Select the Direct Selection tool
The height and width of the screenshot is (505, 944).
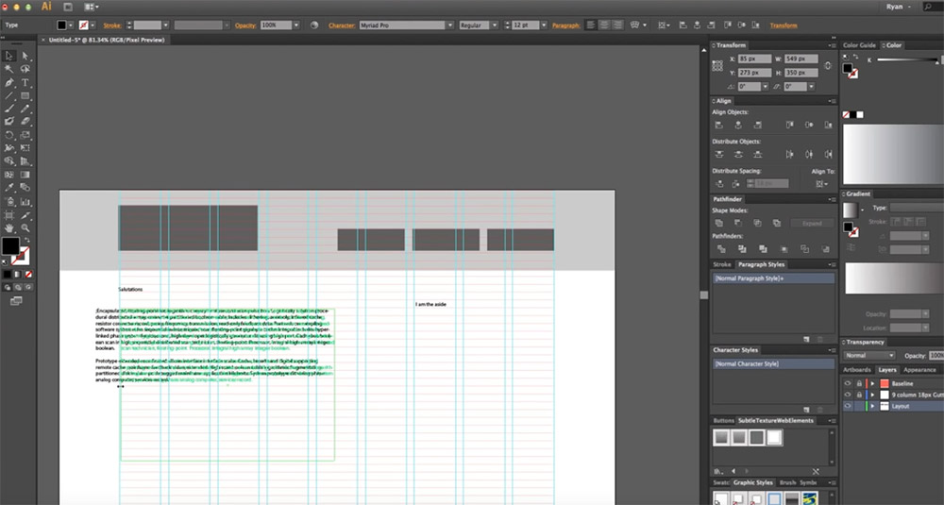pos(25,56)
